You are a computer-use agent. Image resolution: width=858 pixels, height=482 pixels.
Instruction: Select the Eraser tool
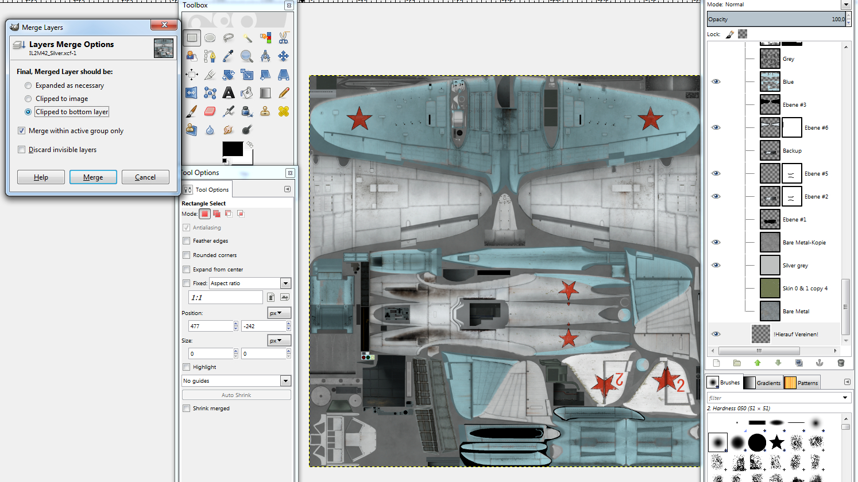coord(210,111)
